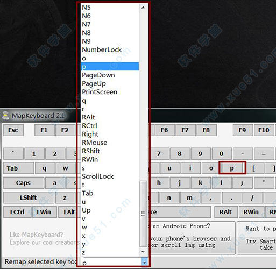
Task: Select the Caps key on virtual keyboard
Action: pos(24,183)
